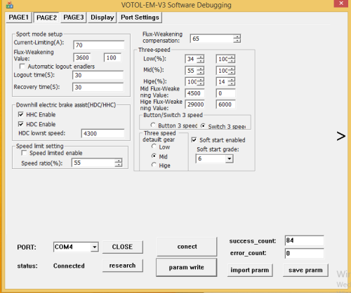
Task: Click the Connected status text
Action: click(69, 266)
